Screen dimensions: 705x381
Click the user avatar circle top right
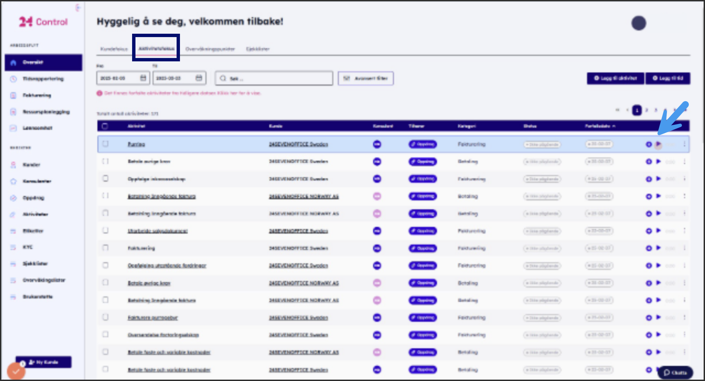[638, 23]
